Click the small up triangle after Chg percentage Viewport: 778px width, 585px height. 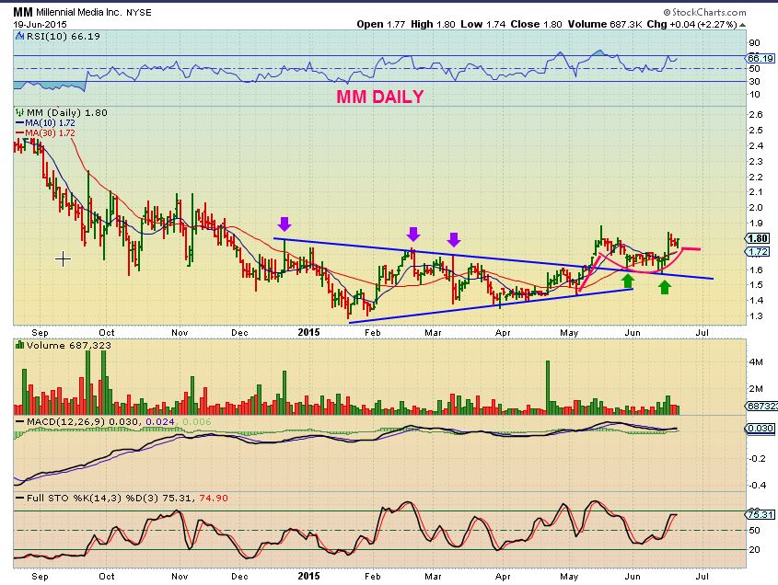742,24
